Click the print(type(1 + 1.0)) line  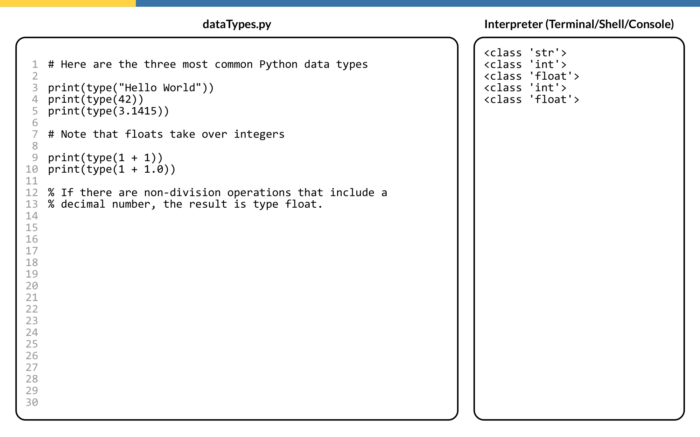[x=112, y=169]
